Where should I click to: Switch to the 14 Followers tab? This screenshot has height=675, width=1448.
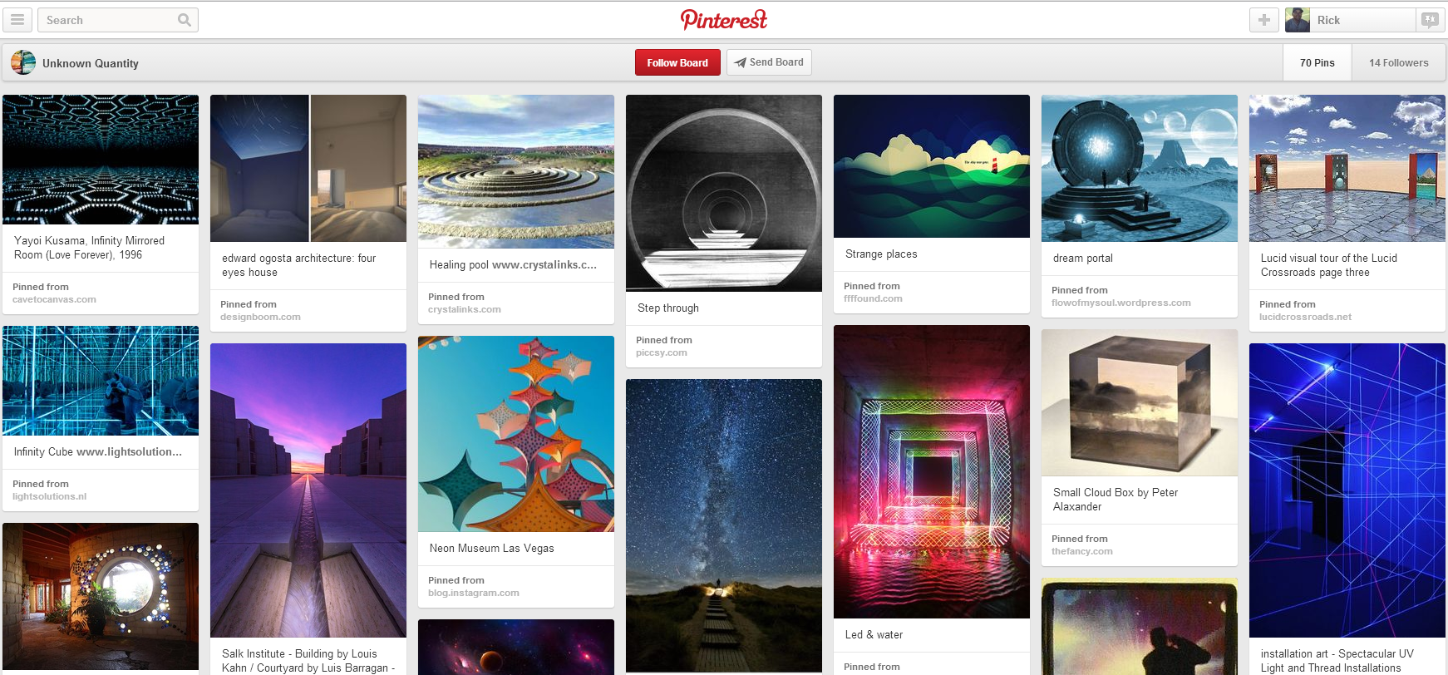click(1398, 62)
